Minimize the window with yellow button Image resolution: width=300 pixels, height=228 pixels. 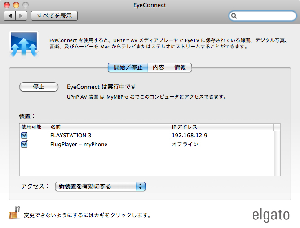click(x=16, y=5)
